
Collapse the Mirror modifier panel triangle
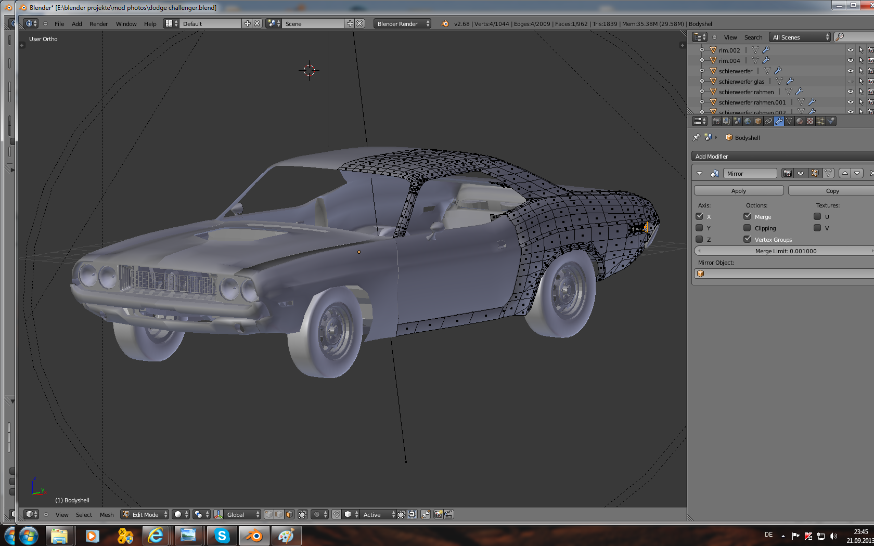(x=699, y=173)
